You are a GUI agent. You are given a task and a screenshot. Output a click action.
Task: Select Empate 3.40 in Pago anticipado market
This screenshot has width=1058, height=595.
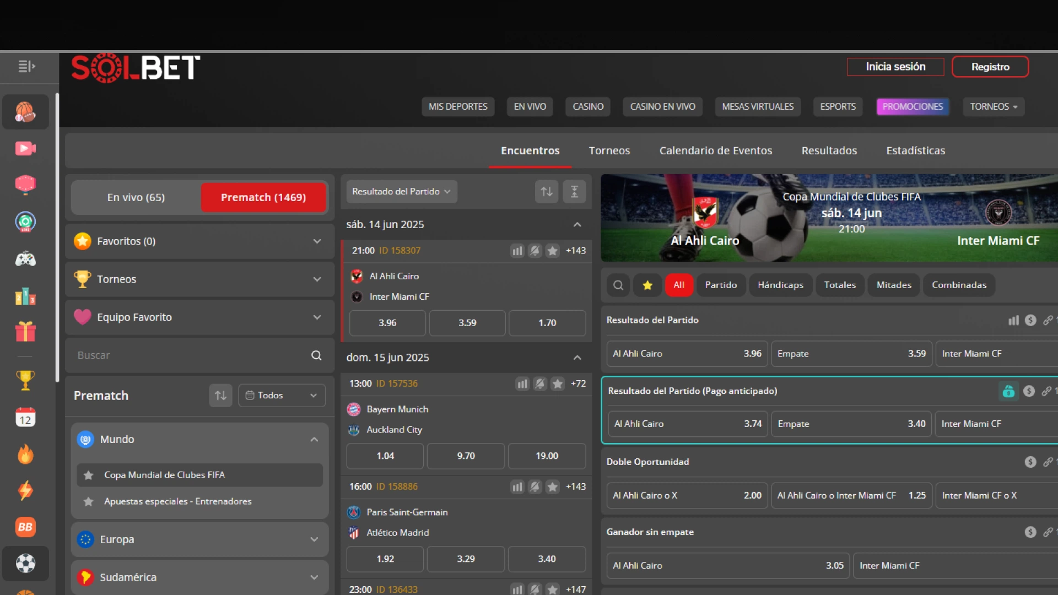coord(851,424)
